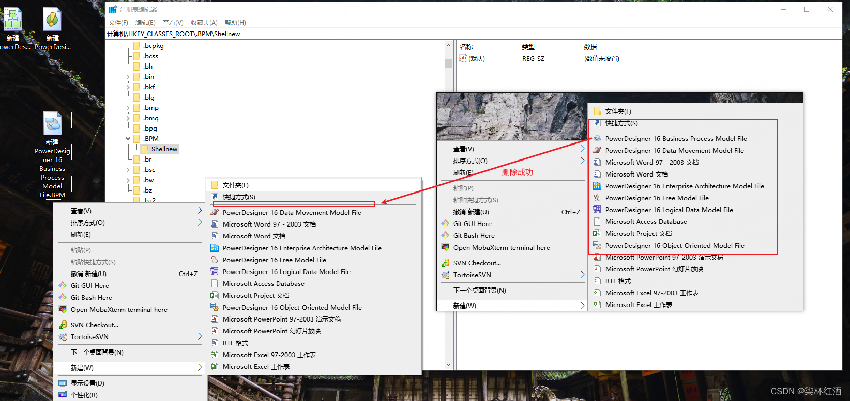Select the .bcpkg folder icon
Screen dimensions: 850x401
click(137, 46)
